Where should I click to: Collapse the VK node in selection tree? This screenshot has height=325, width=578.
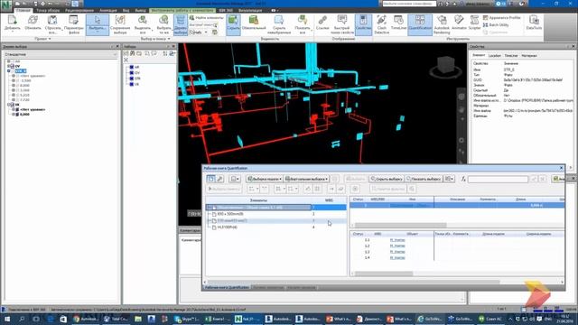(x=9, y=105)
